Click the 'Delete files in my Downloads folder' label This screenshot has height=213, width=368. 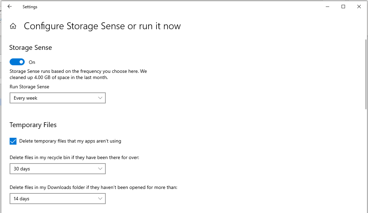tap(93, 187)
